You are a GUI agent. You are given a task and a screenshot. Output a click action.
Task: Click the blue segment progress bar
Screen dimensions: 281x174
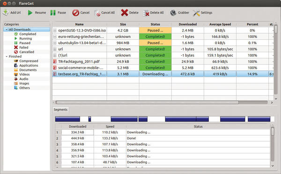click(164, 119)
